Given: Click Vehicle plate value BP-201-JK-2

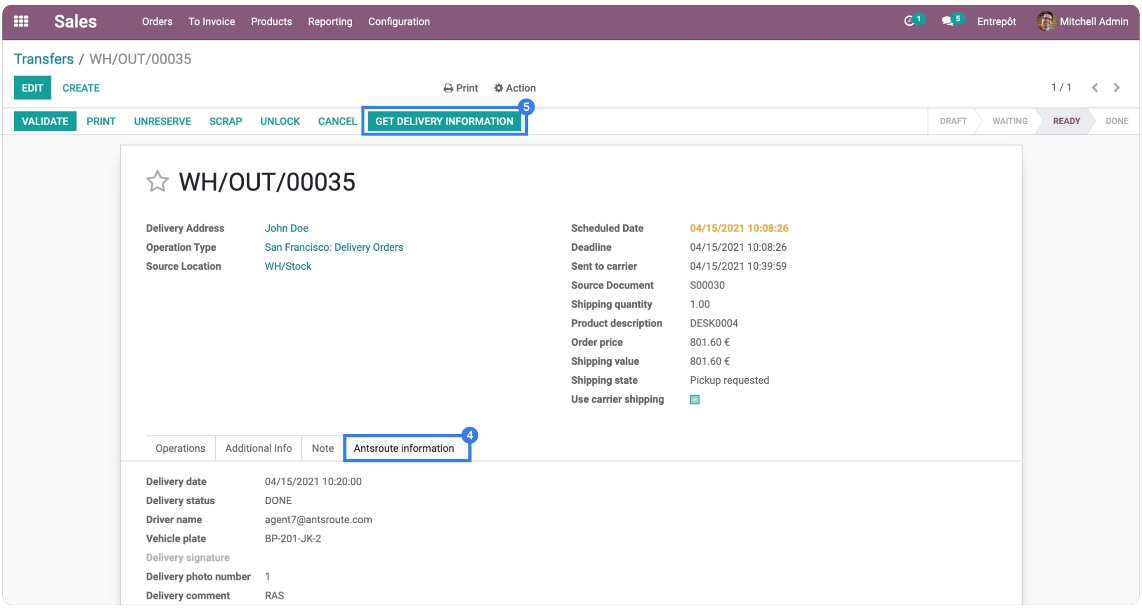Looking at the screenshot, I should coord(293,539).
